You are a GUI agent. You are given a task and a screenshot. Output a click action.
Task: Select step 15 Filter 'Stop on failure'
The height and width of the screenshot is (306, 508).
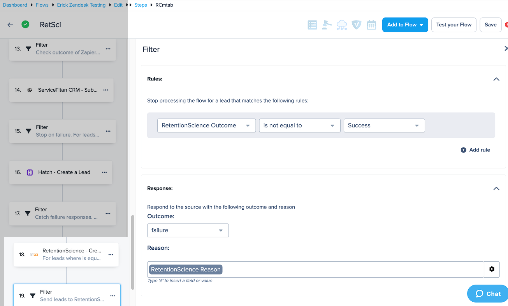[x=63, y=131]
